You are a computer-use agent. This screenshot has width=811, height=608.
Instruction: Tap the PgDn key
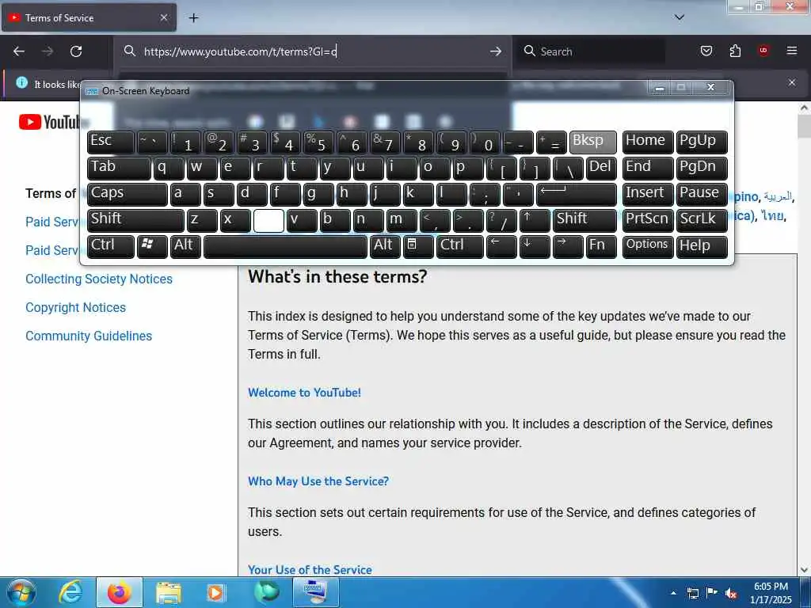click(x=702, y=168)
